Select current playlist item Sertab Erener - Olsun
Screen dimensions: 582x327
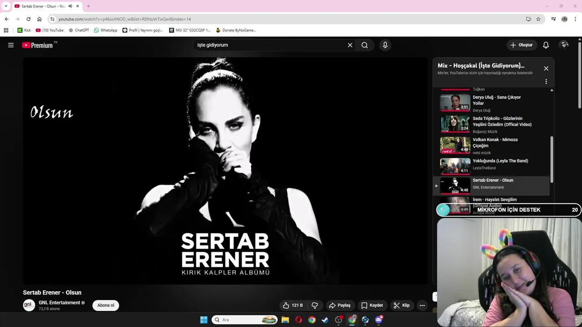(x=492, y=186)
